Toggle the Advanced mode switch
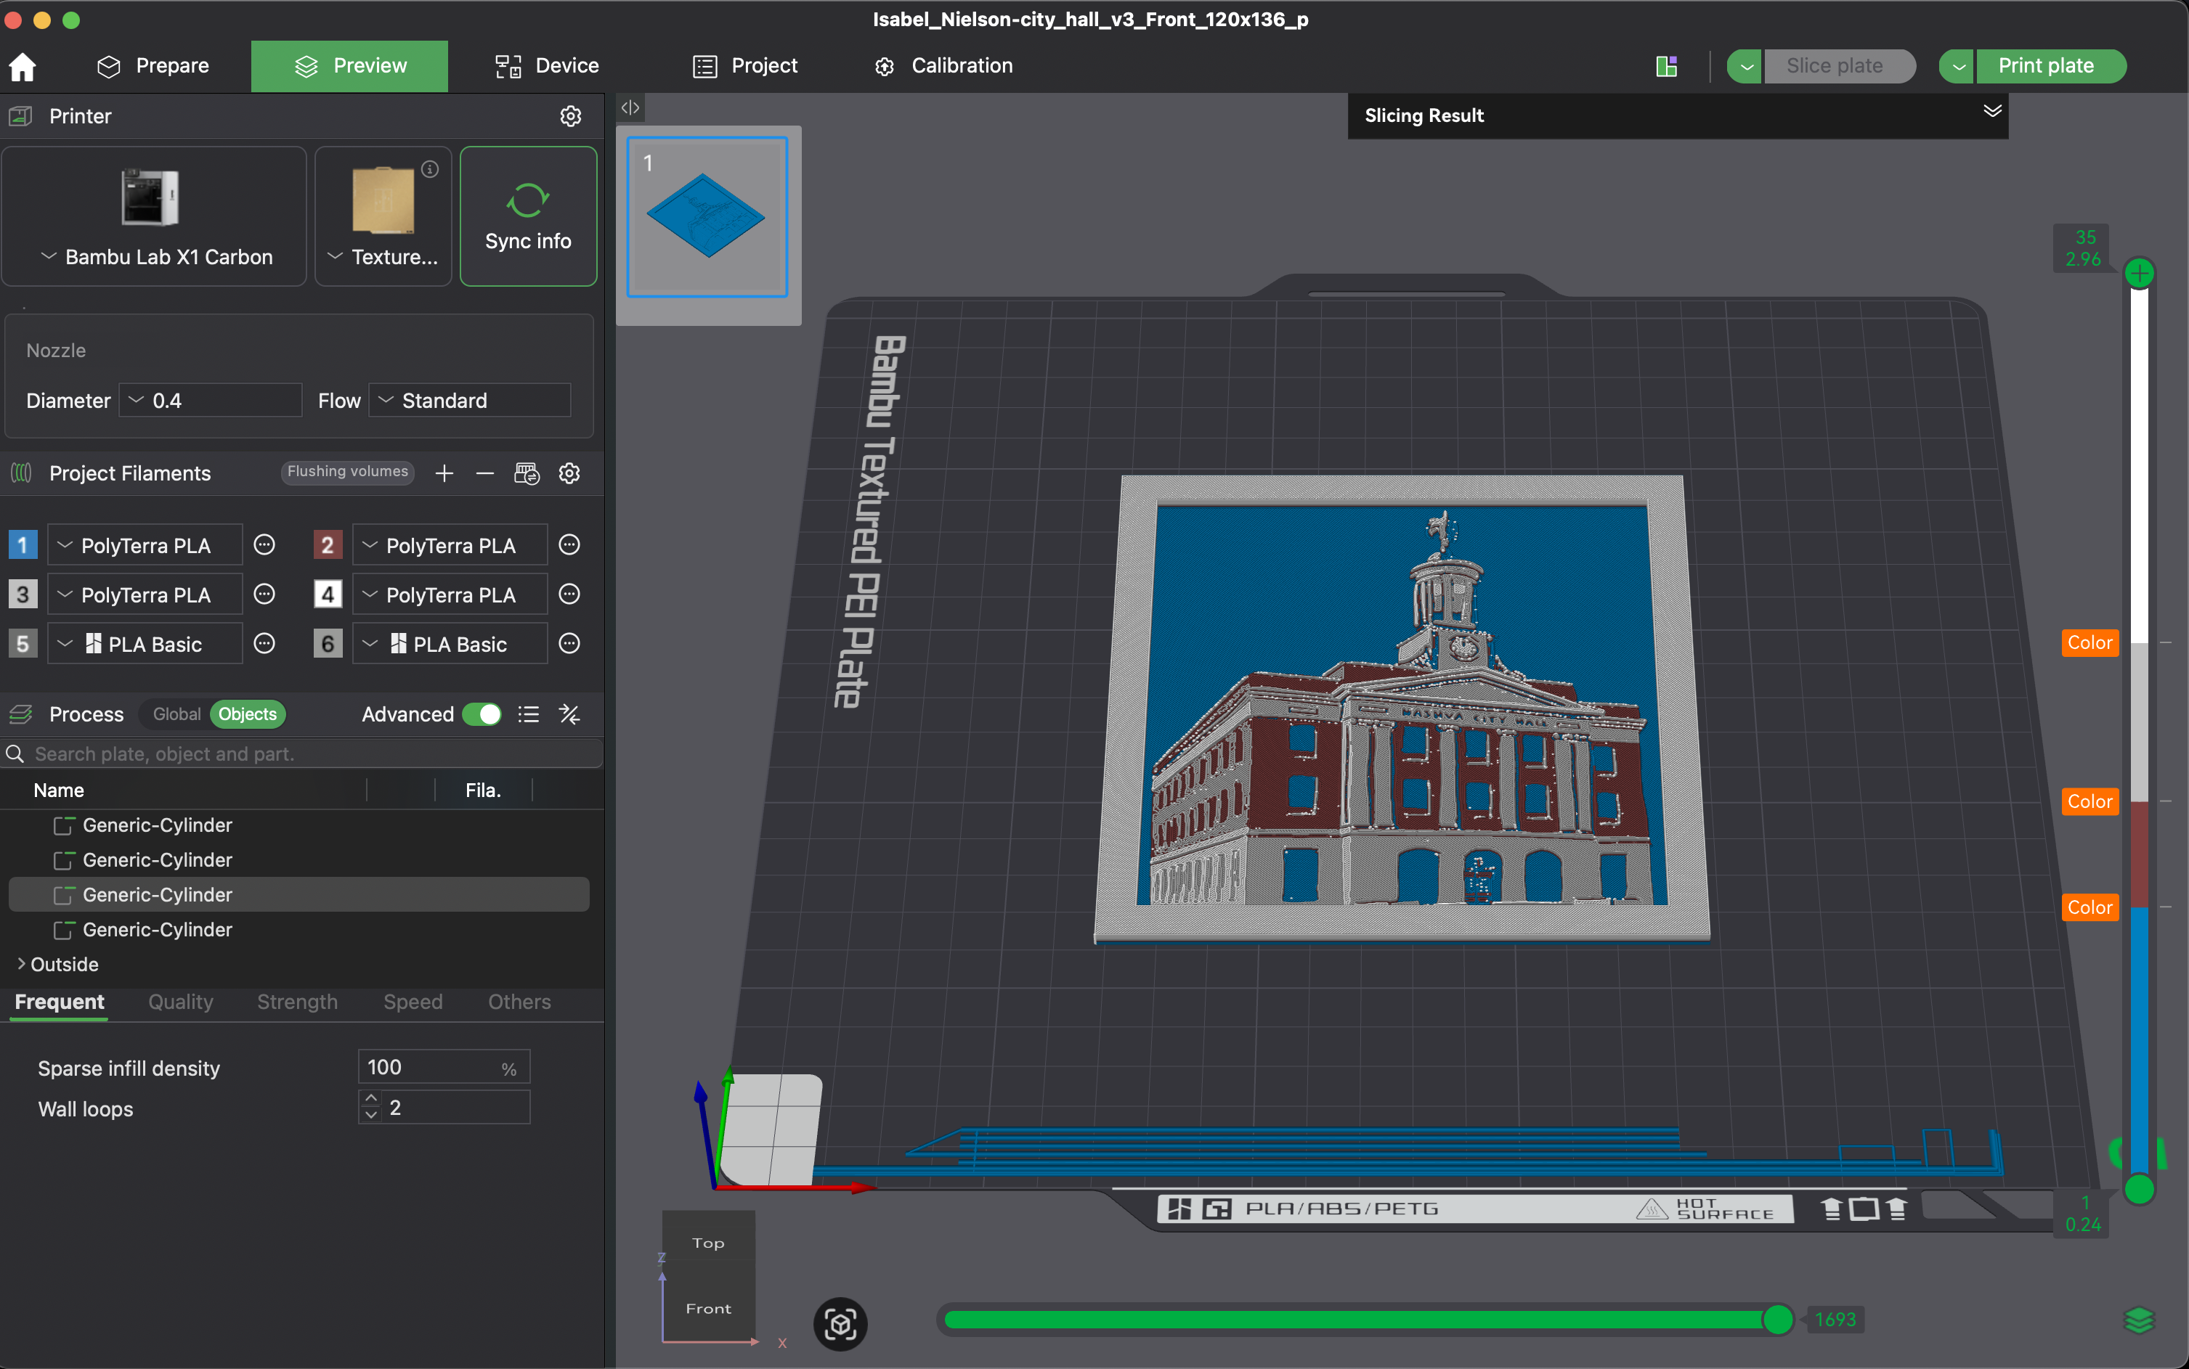The height and width of the screenshot is (1369, 2189). (x=482, y=714)
